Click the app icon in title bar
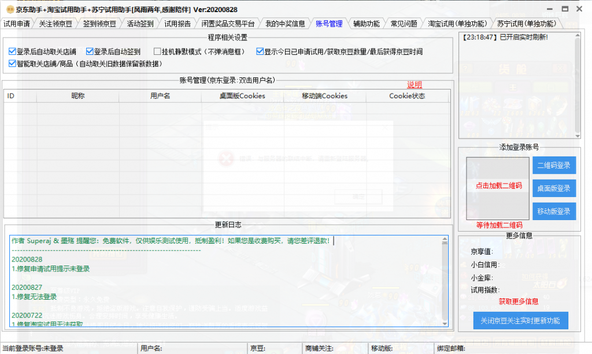The height and width of the screenshot is (354, 592). 10,9
